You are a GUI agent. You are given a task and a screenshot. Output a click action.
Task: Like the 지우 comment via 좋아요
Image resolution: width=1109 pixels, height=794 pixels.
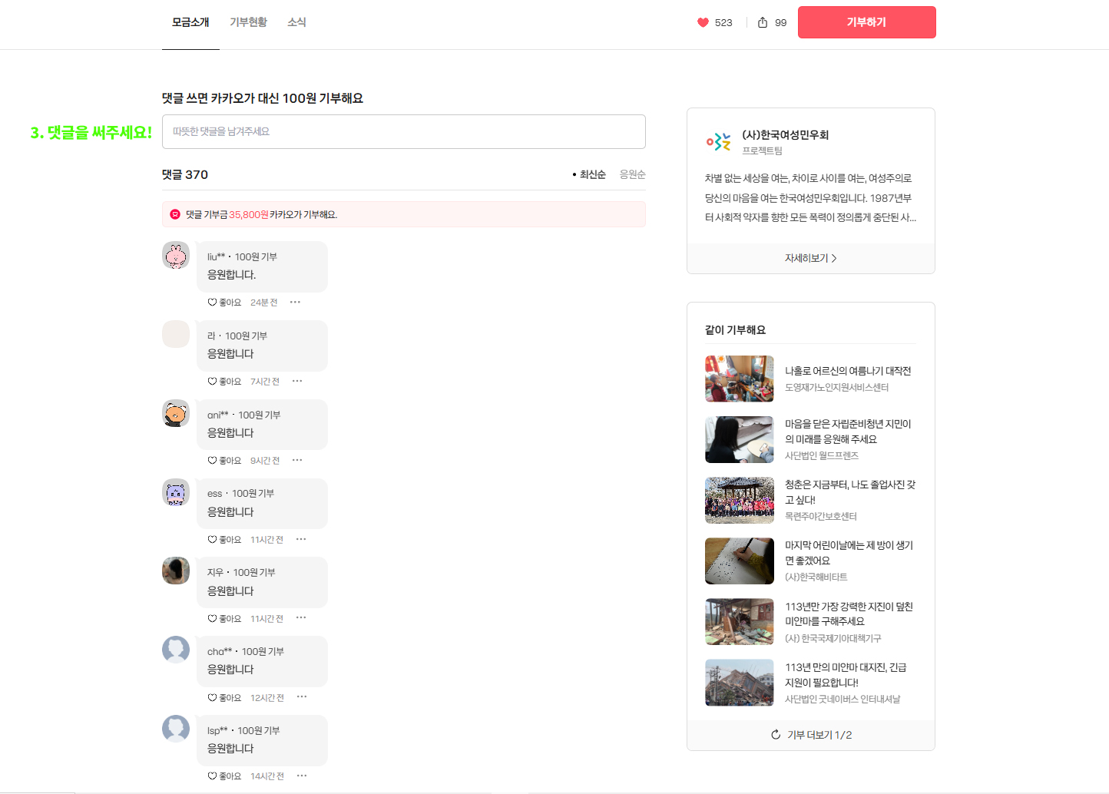pyautogui.click(x=224, y=619)
